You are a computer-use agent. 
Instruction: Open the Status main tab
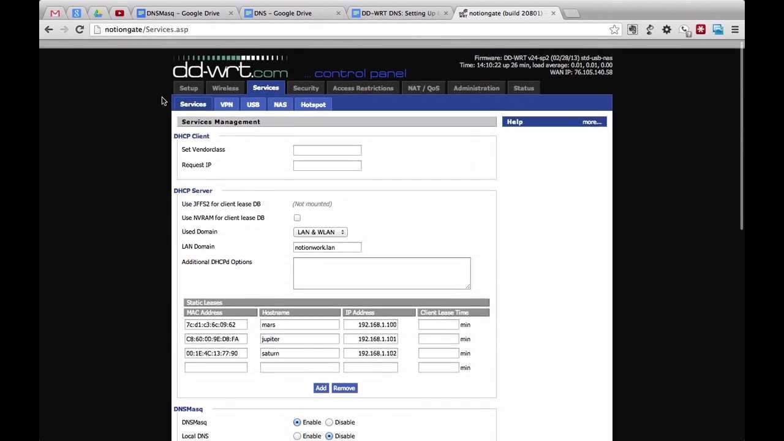[x=524, y=88]
